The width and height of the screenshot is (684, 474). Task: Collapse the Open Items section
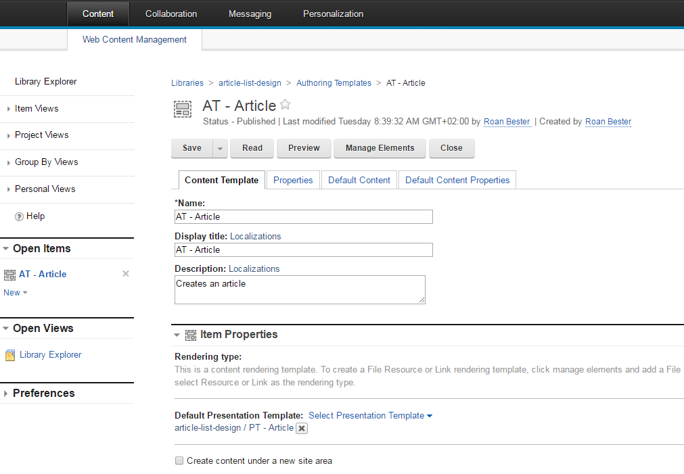(6, 249)
